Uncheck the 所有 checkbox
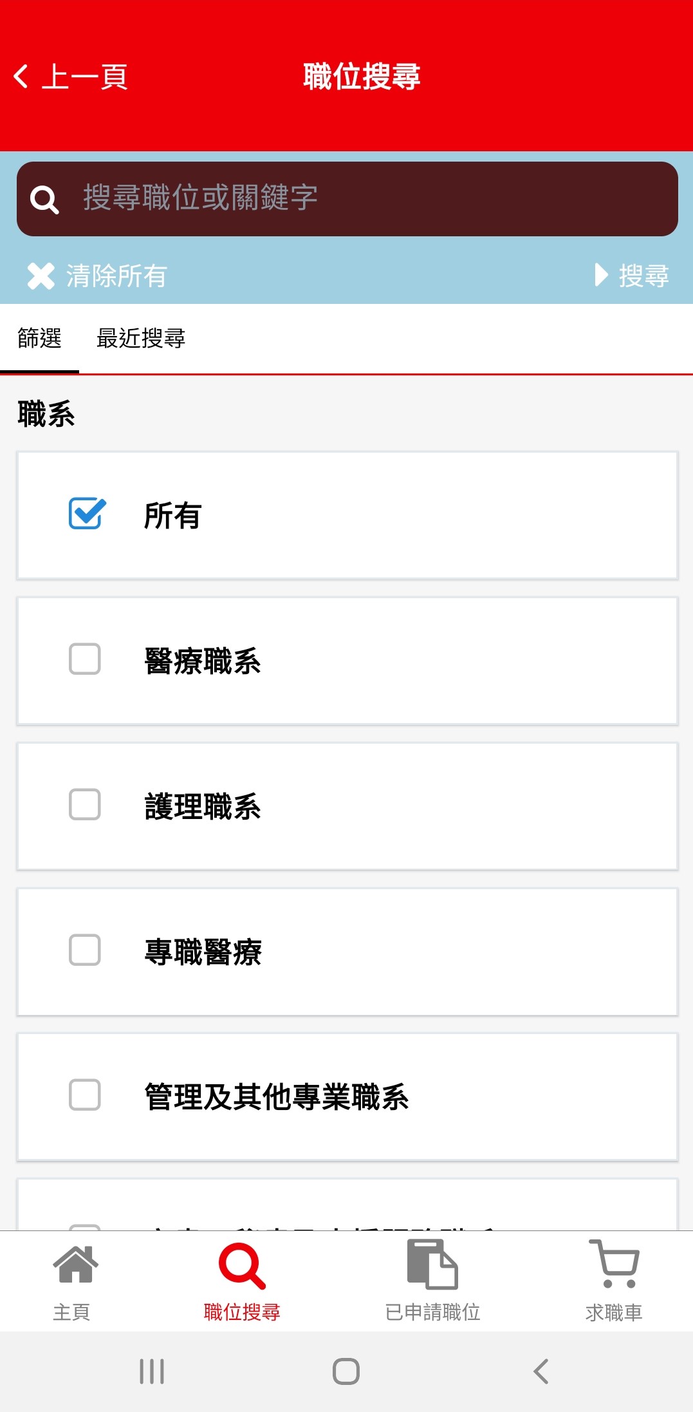 click(86, 514)
